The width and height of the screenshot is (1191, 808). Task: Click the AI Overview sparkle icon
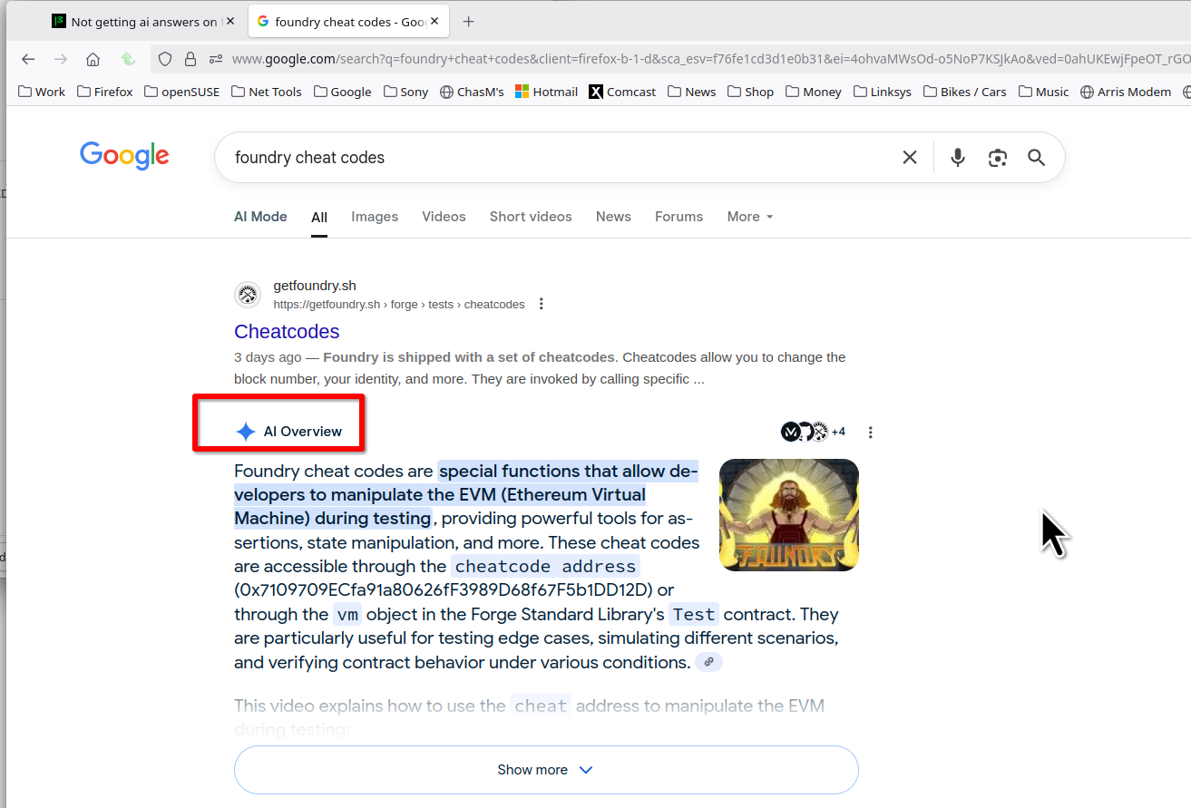(246, 432)
